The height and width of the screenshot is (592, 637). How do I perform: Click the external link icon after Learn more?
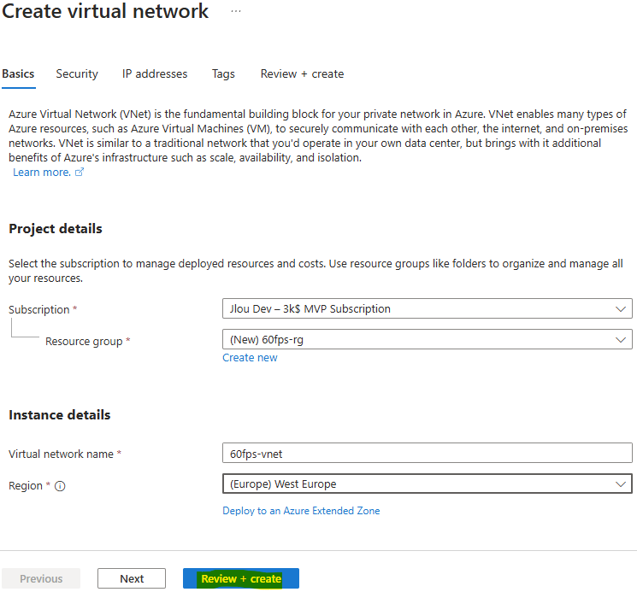(80, 172)
